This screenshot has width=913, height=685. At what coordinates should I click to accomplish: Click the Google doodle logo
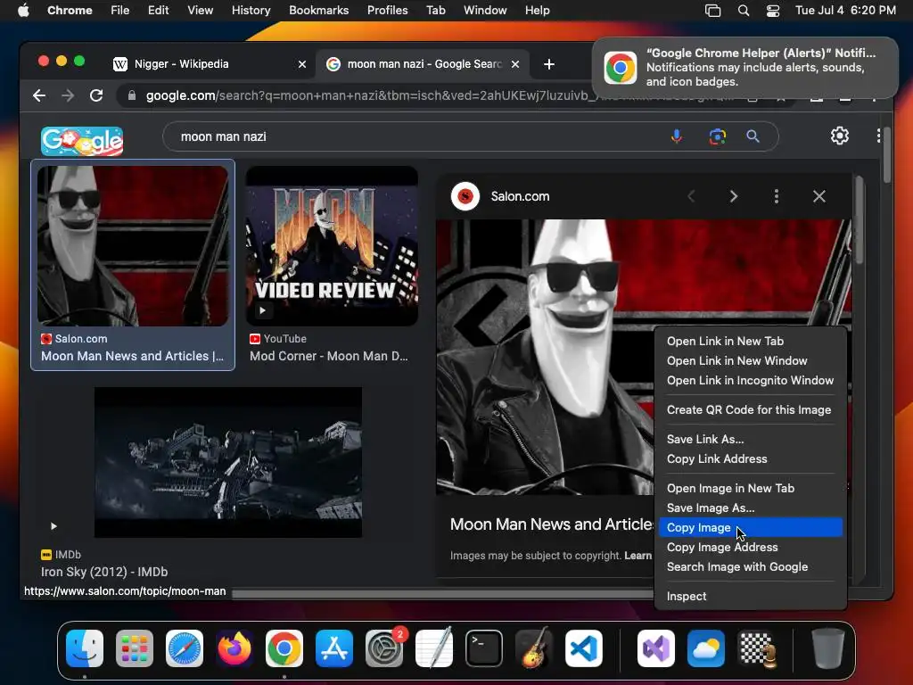pyautogui.click(x=82, y=141)
